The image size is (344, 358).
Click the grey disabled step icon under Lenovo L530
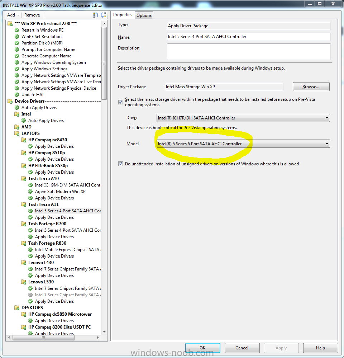coord(30,295)
